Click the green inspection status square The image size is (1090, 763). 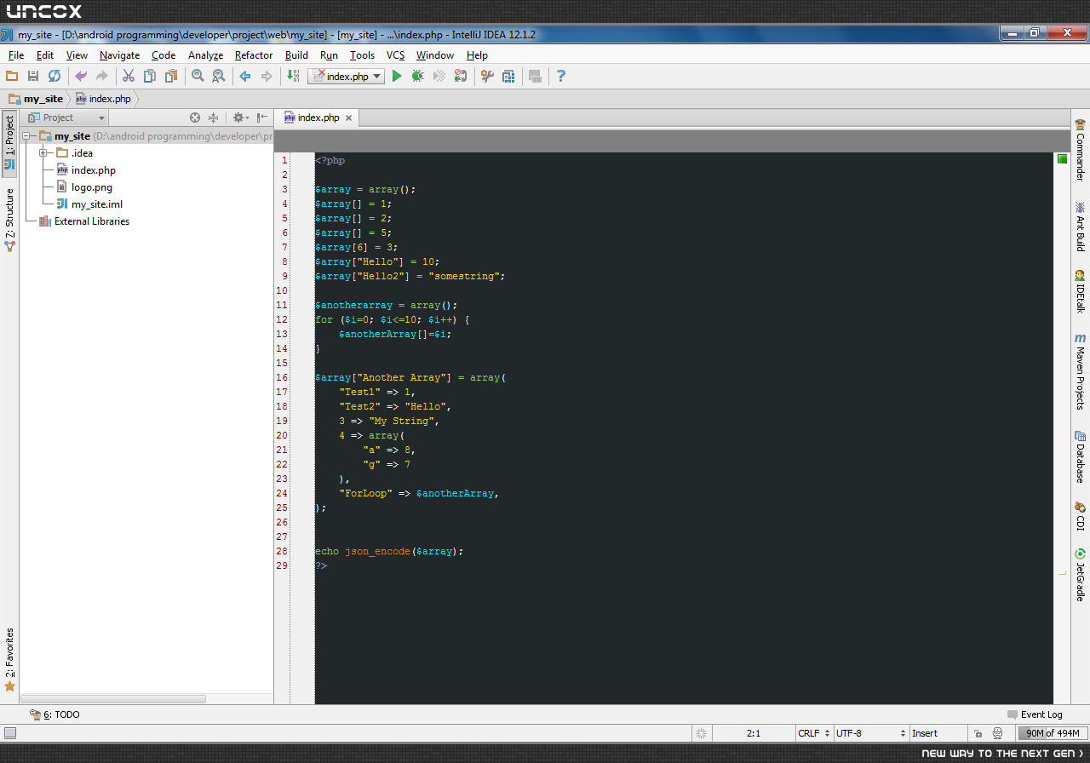1062,158
